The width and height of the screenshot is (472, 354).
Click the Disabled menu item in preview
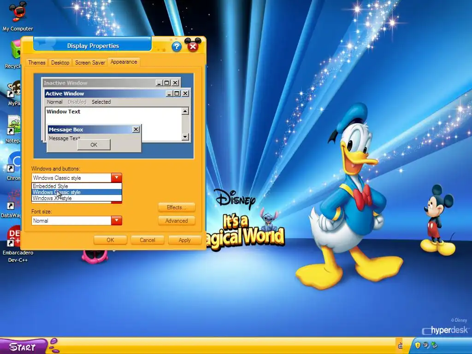point(77,102)
